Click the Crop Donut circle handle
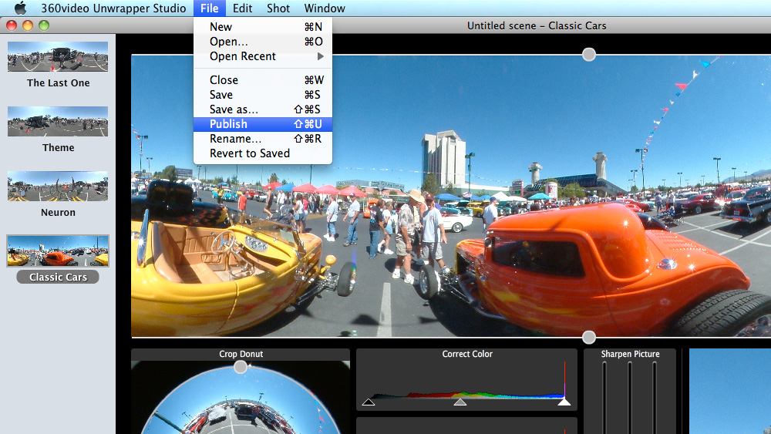This screenshot has width=771, height=434. click(240, 367)
